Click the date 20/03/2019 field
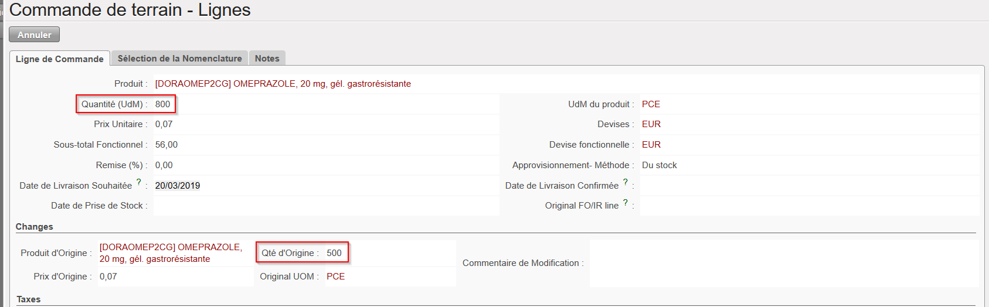 point(178,186)
